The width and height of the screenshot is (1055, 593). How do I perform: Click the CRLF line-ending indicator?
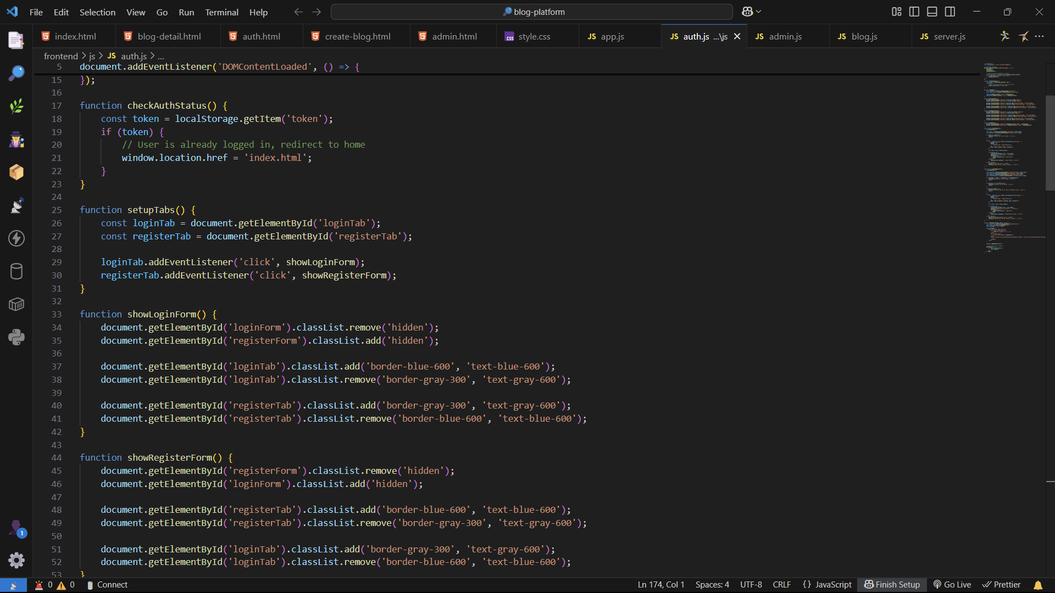(x=781, y=585)
